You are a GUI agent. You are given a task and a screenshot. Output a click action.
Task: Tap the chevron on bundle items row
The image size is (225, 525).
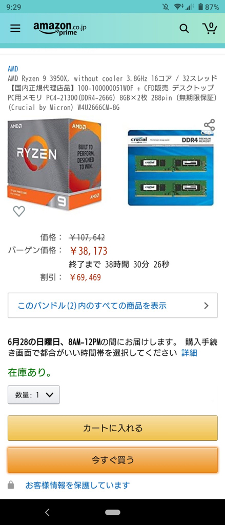pos(206,306)
